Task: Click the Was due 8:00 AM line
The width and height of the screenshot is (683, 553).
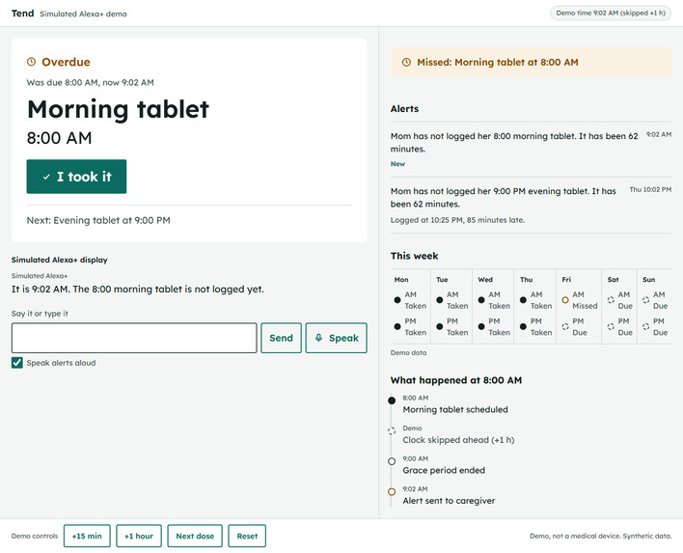Action: [x=90, y=82]
